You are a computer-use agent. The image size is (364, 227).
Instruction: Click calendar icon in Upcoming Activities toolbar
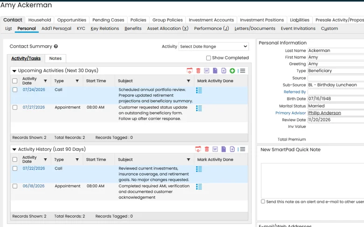coord(189,71)
